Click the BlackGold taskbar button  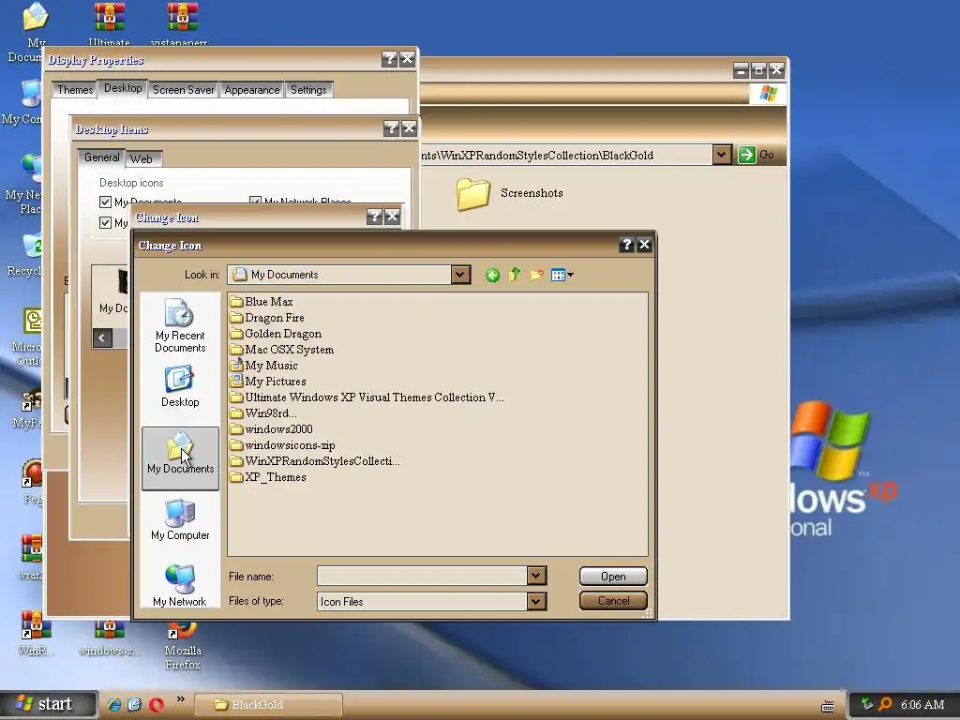tap(268, 705)
